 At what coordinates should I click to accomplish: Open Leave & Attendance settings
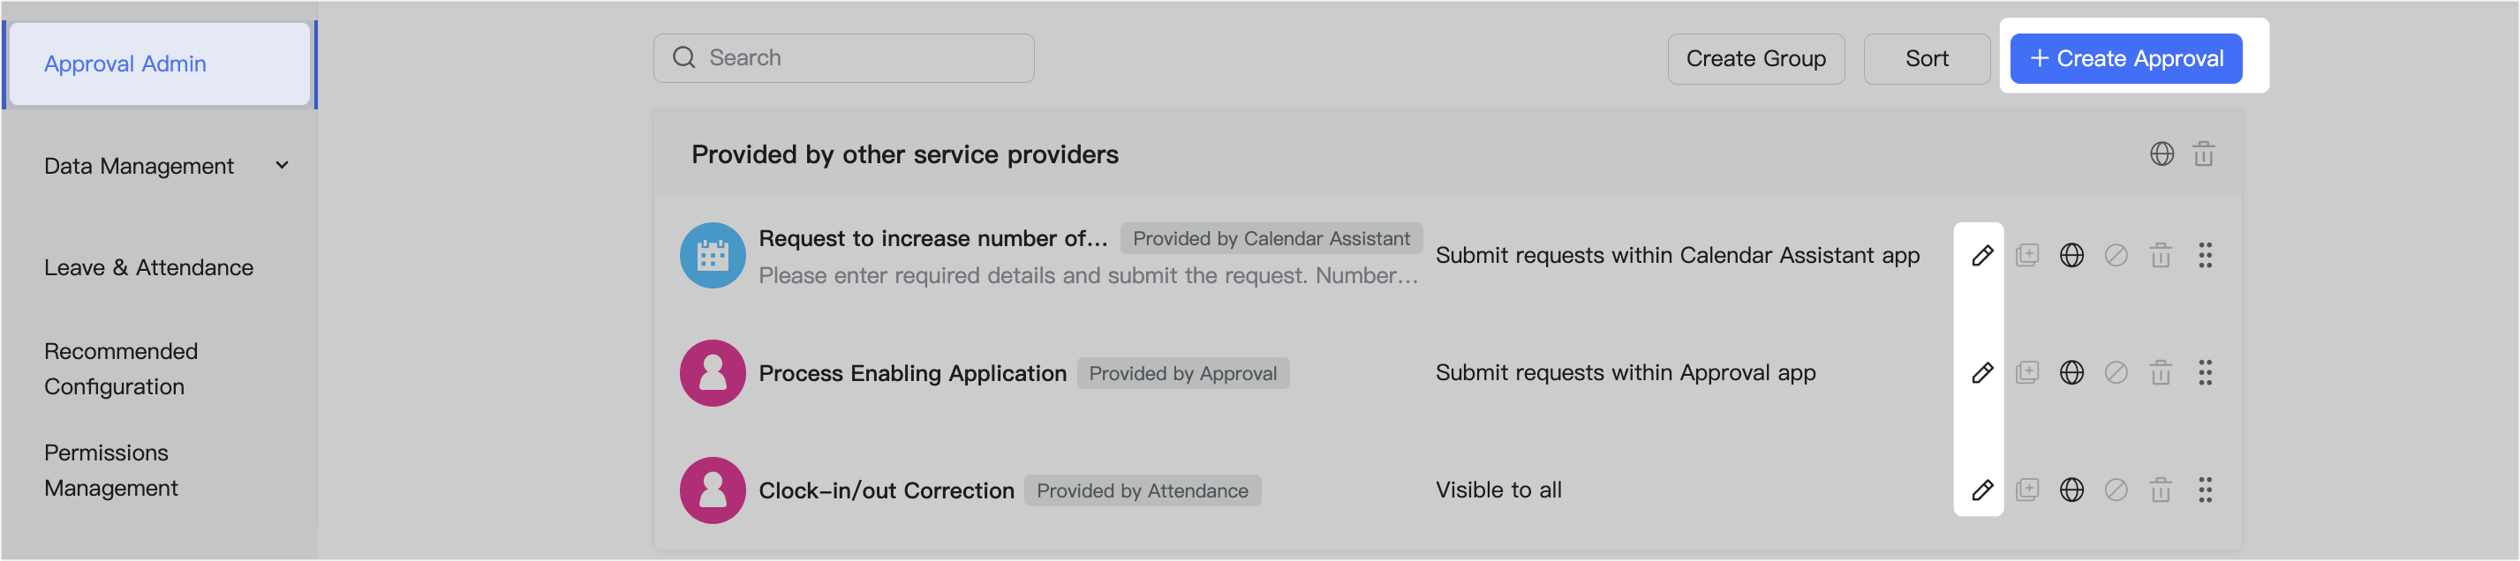pyautogui.click(x=148, y=266)
